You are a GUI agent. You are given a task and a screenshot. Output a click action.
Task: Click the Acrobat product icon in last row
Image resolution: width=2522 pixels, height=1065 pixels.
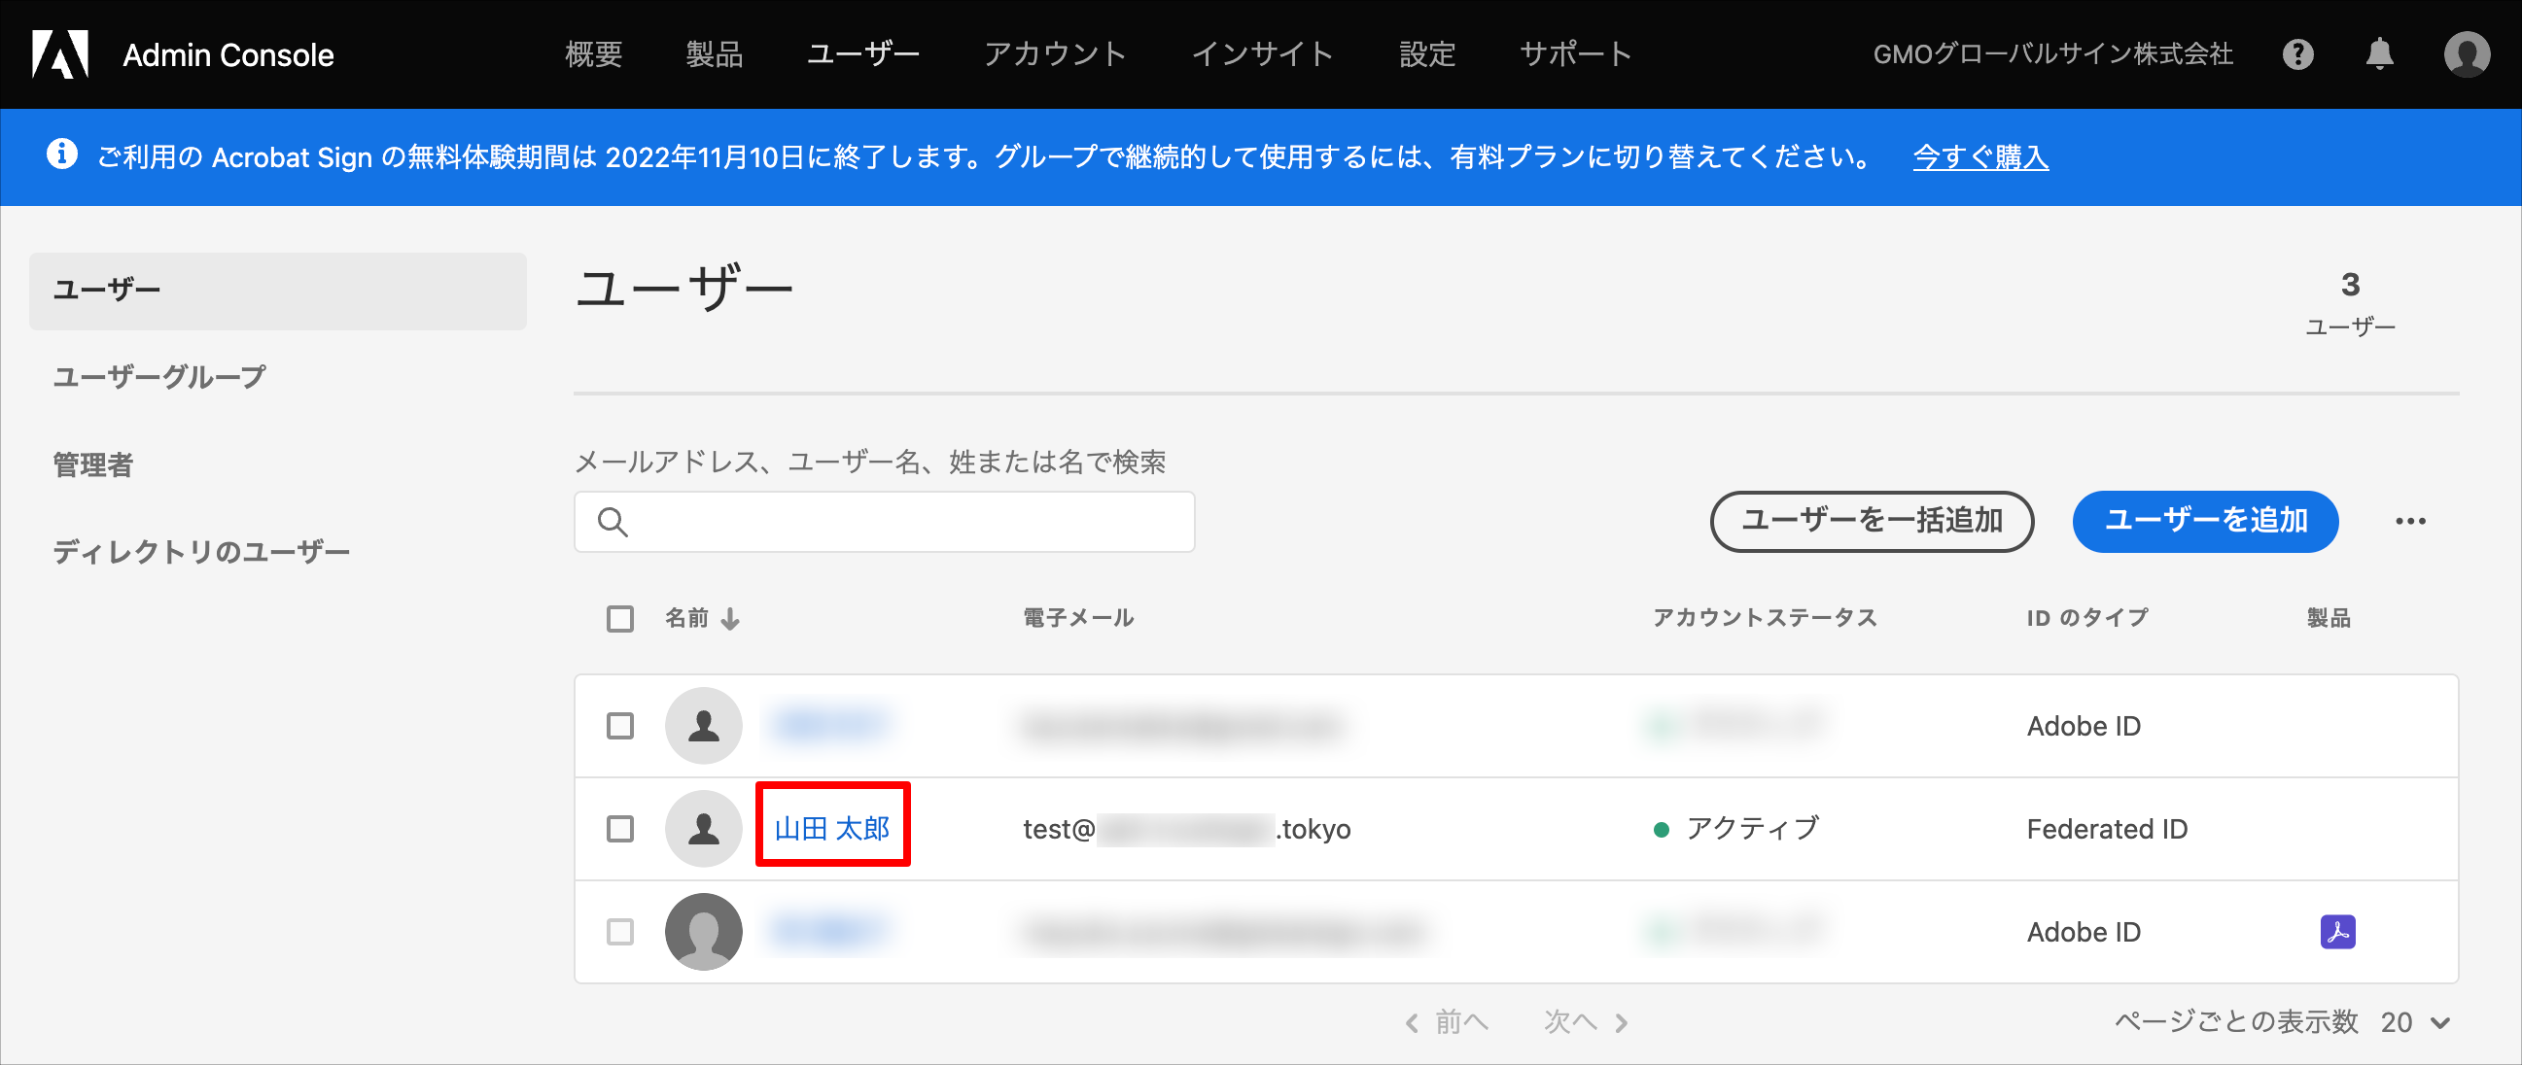pos(2337,932)
